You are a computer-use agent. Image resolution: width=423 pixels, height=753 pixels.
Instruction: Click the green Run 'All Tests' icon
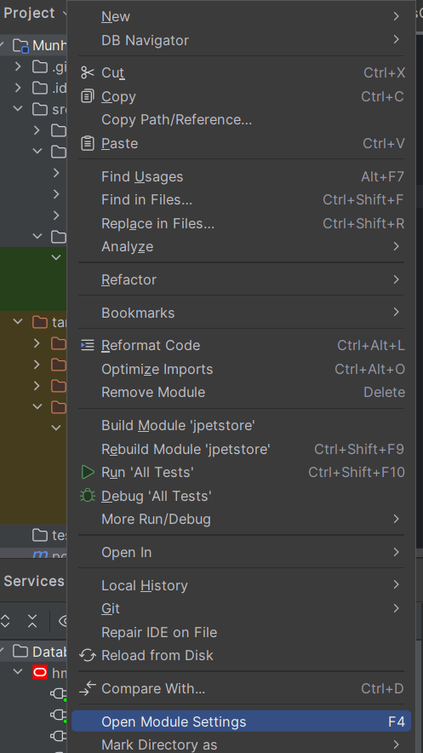click(x=88, y=472)
